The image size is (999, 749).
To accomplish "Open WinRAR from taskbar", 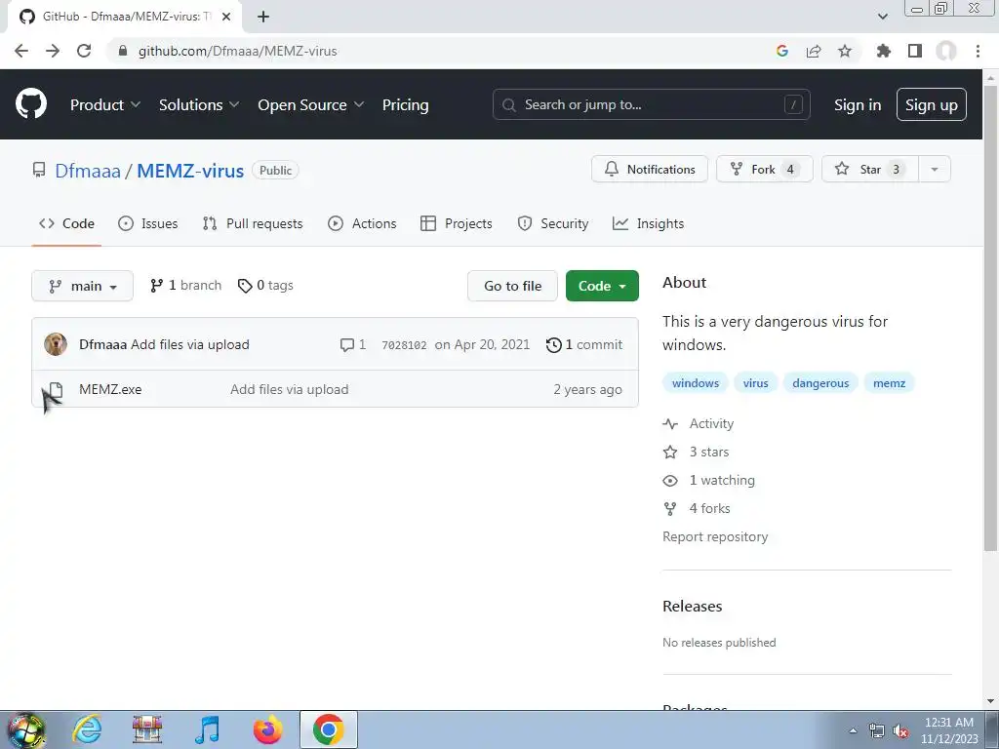I will (x=147, y=729).
